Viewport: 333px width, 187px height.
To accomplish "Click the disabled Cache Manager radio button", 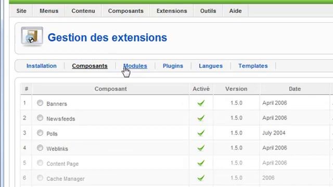I will pyautogui.click(x=40, y=178).
